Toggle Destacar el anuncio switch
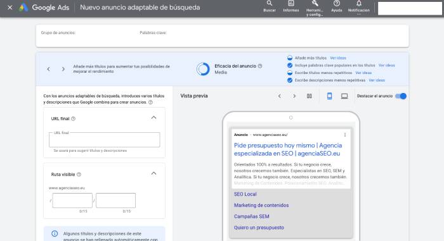 [401, 96]
